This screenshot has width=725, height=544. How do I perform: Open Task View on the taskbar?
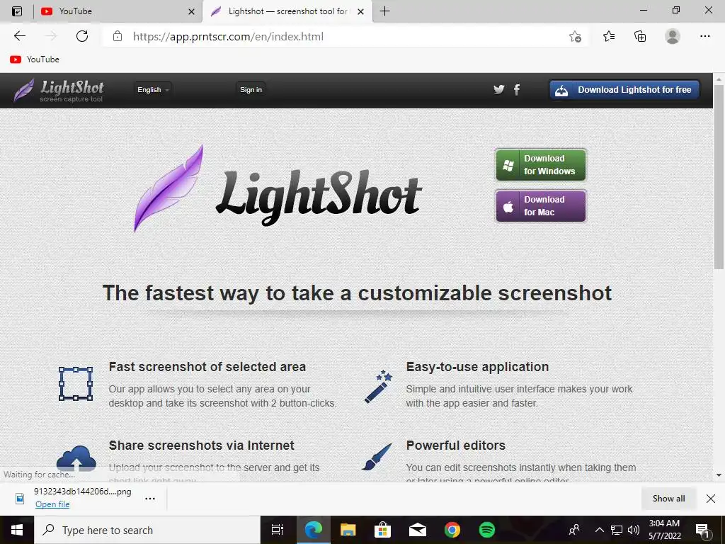click(278, 530)
